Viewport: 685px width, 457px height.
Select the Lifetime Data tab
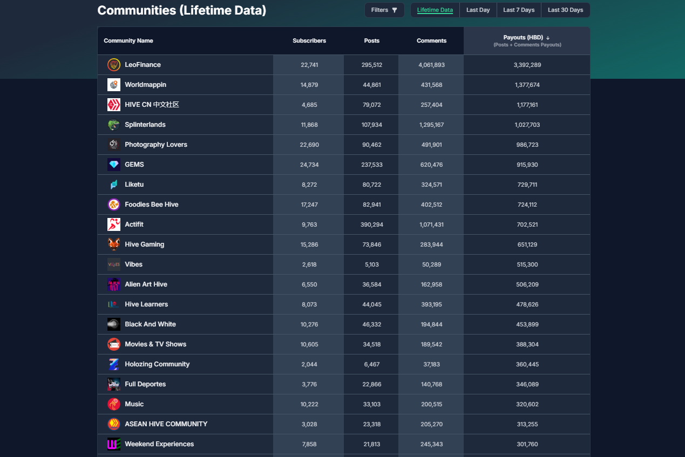(435, 10)
